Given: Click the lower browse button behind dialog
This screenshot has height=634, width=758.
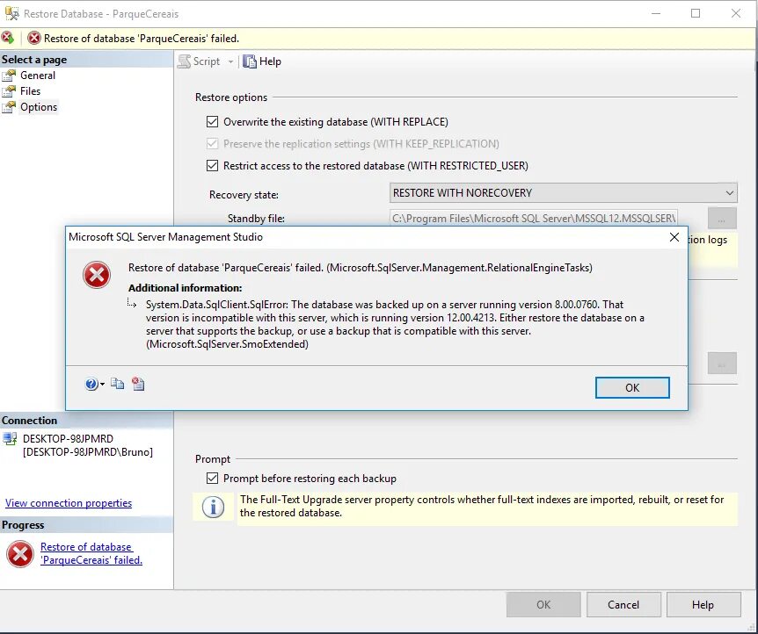Looking at the screenshot, I should 722,364.
